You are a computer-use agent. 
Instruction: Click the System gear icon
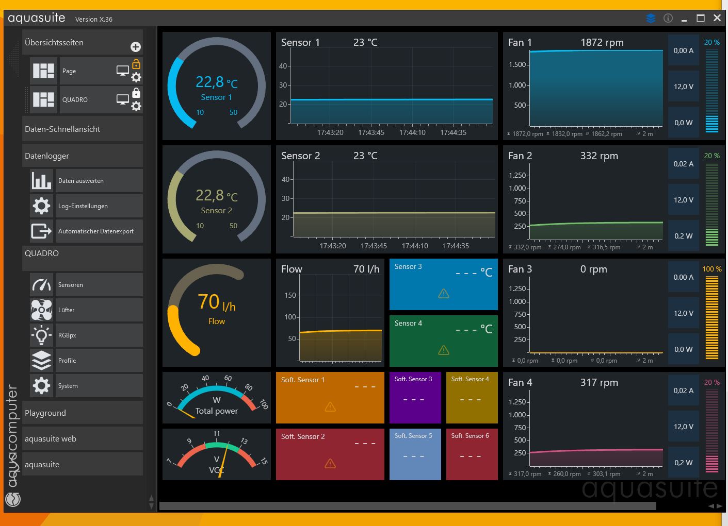[x=41, y=386]
